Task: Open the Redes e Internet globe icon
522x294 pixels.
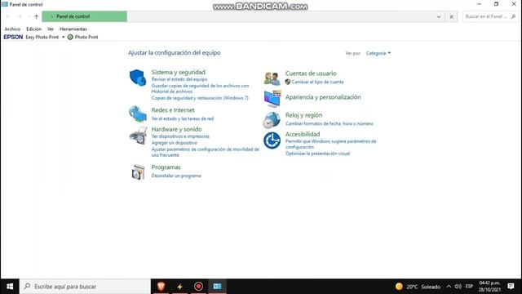Action: [138, 114]
